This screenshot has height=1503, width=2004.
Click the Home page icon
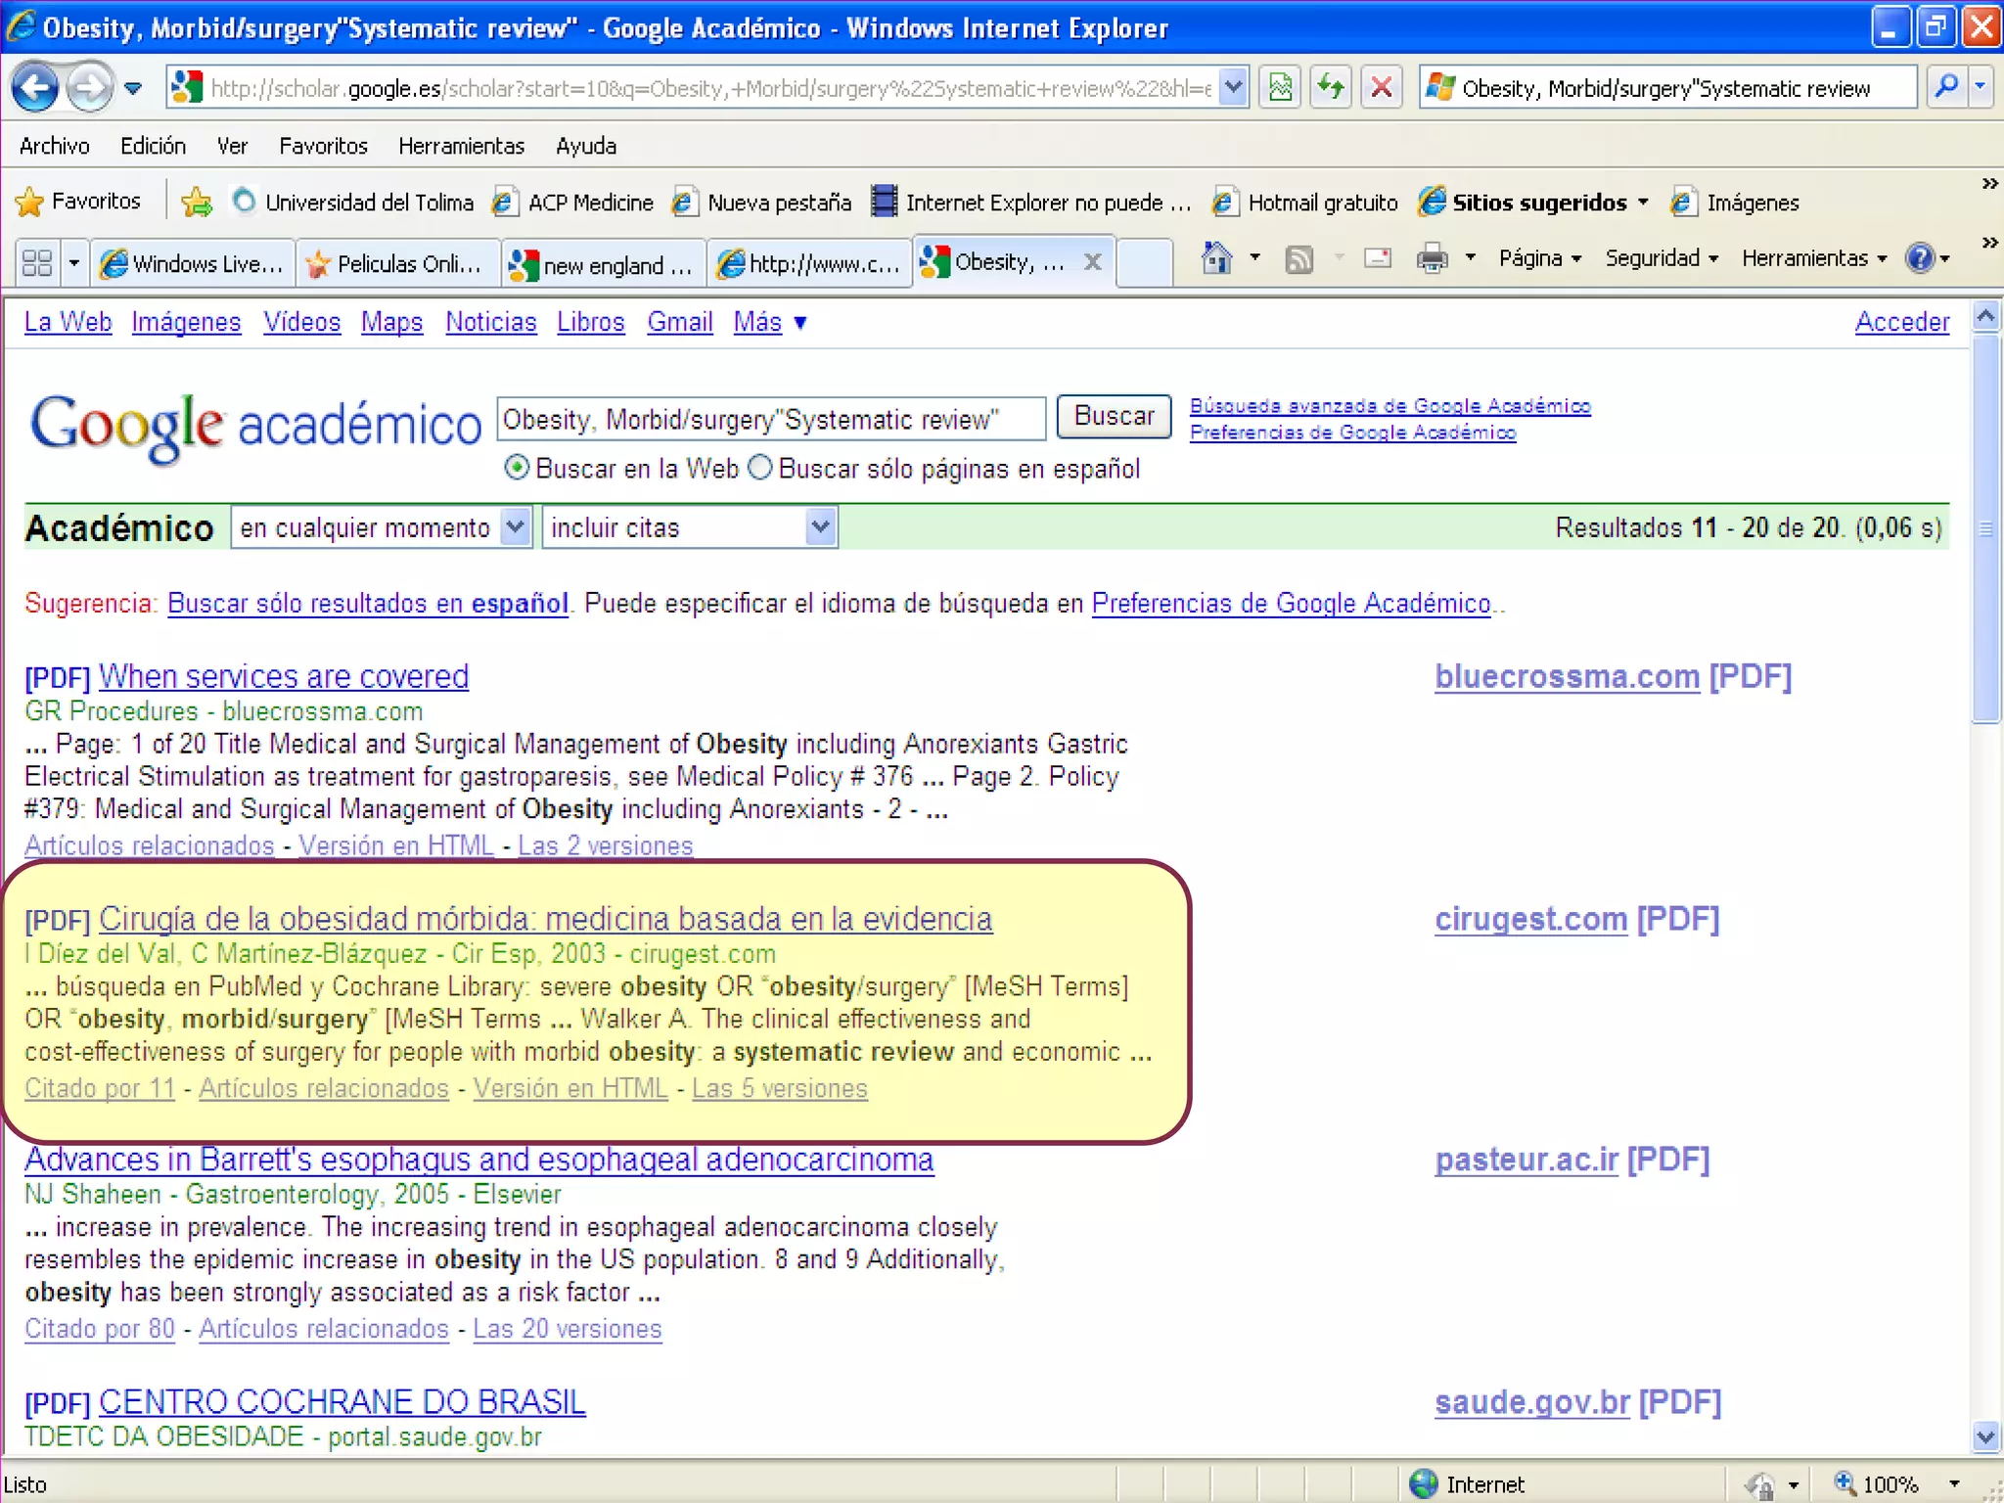[x=1216, y=259]
